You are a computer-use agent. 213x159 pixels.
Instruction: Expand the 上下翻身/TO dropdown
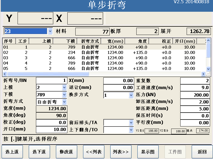131,130
